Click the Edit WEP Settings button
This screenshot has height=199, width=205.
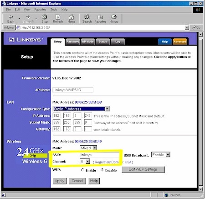coord(143,169)
